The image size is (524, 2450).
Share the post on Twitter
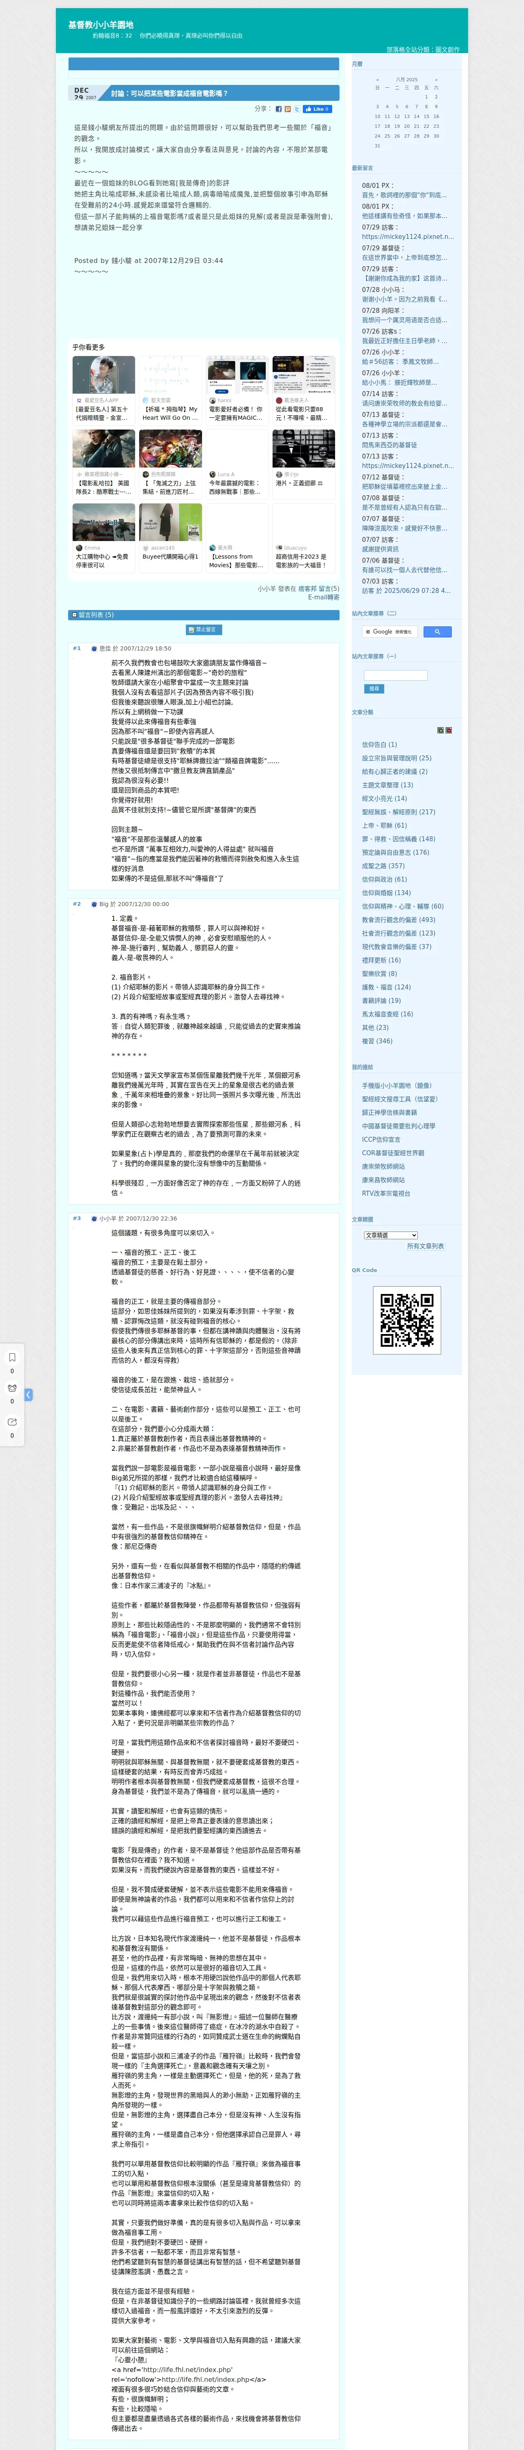(x=297, y=109)
